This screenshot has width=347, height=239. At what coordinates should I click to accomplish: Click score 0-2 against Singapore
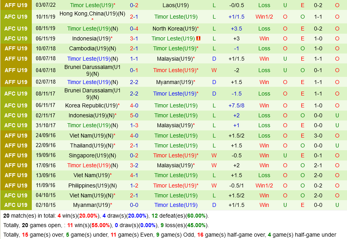point(134,156)
